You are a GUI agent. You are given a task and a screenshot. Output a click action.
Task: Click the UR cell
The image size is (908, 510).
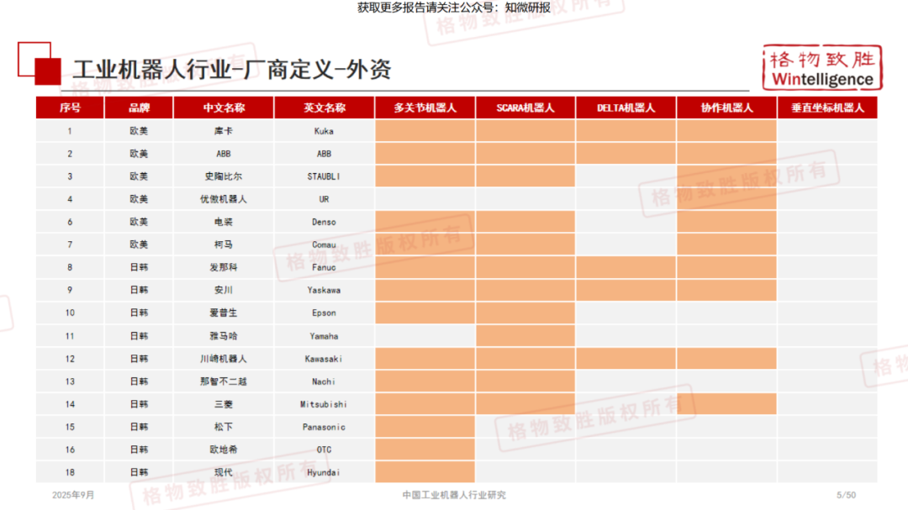325,199
